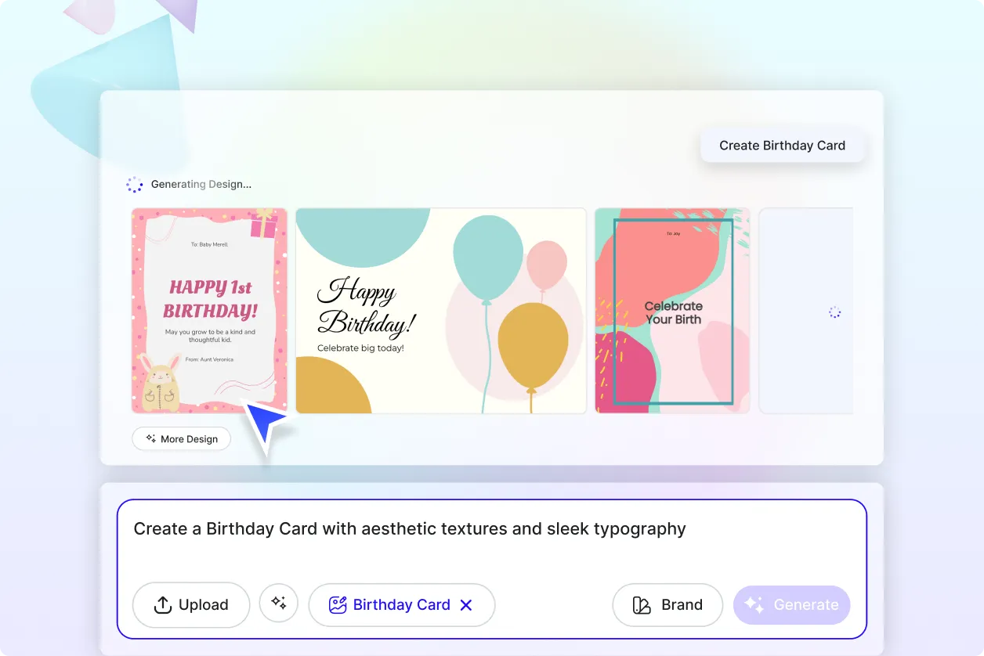Click the card image icon in Birthday Card tag
The height and width of the screenshot is (656, 984).
(337, 604)
